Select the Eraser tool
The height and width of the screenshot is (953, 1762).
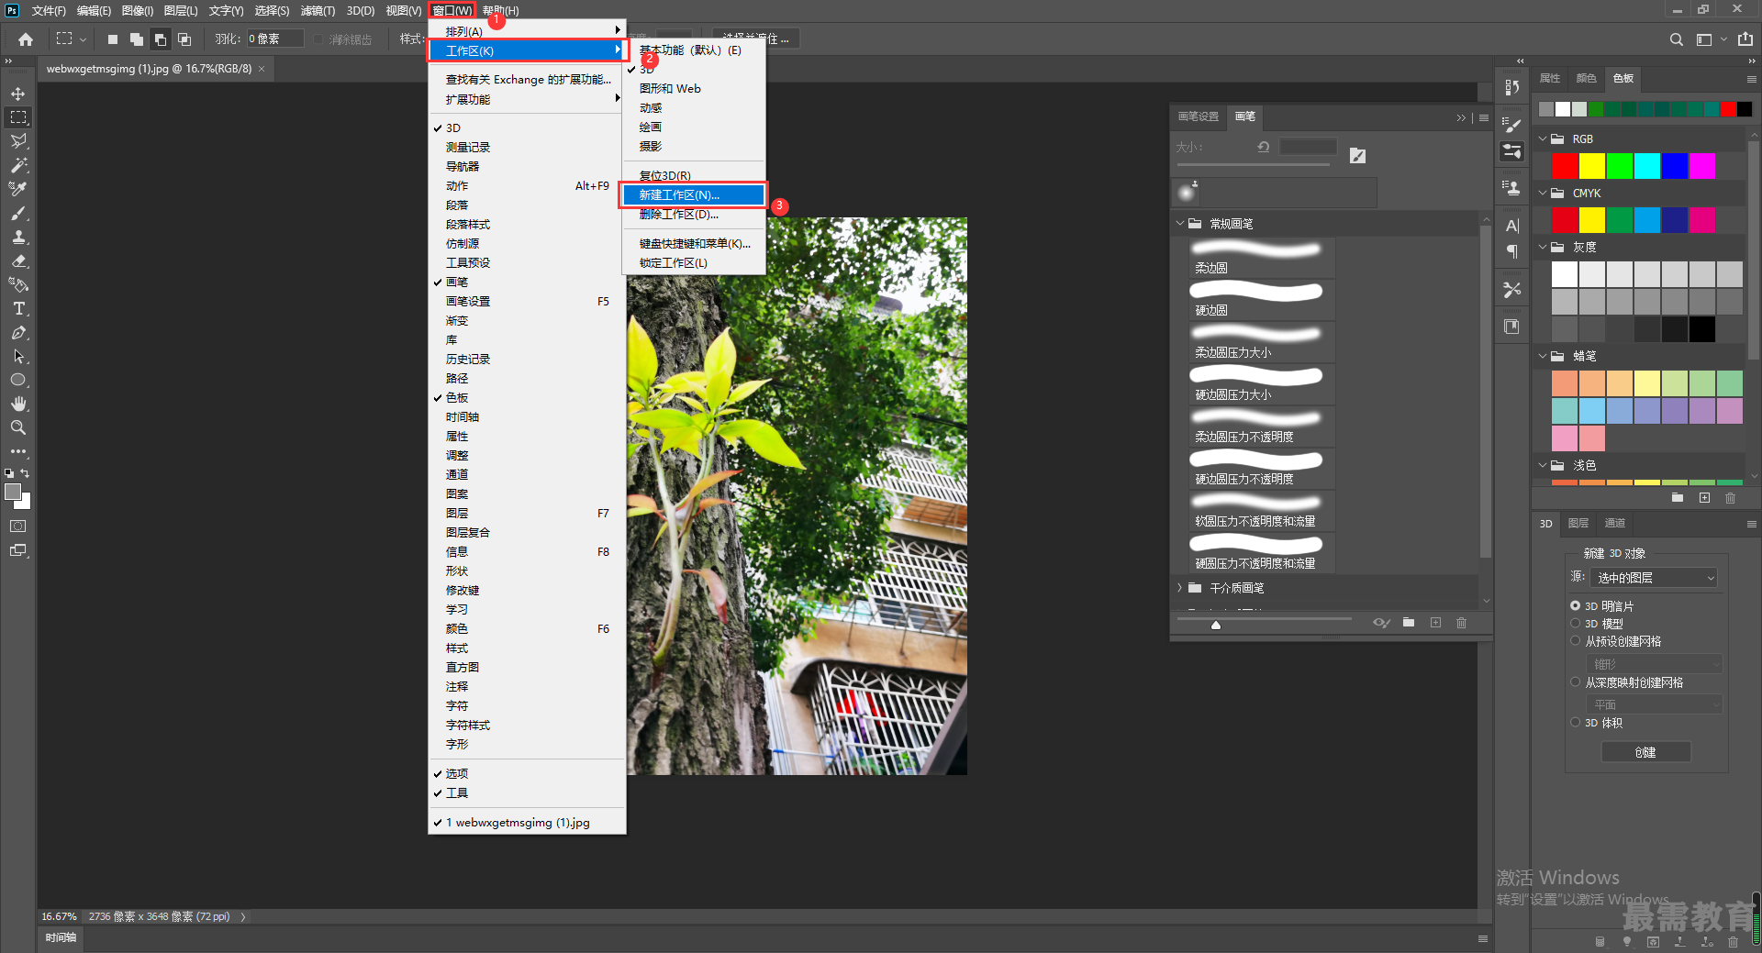pyautogui.click(x=18, y=260)
